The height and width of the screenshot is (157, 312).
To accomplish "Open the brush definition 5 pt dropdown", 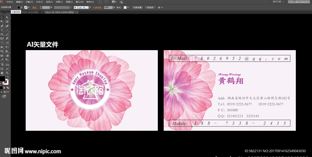I will [90, 8].
